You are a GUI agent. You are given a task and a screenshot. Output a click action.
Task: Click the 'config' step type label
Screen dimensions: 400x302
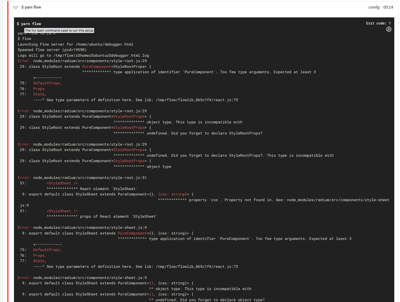click(374, 7)
